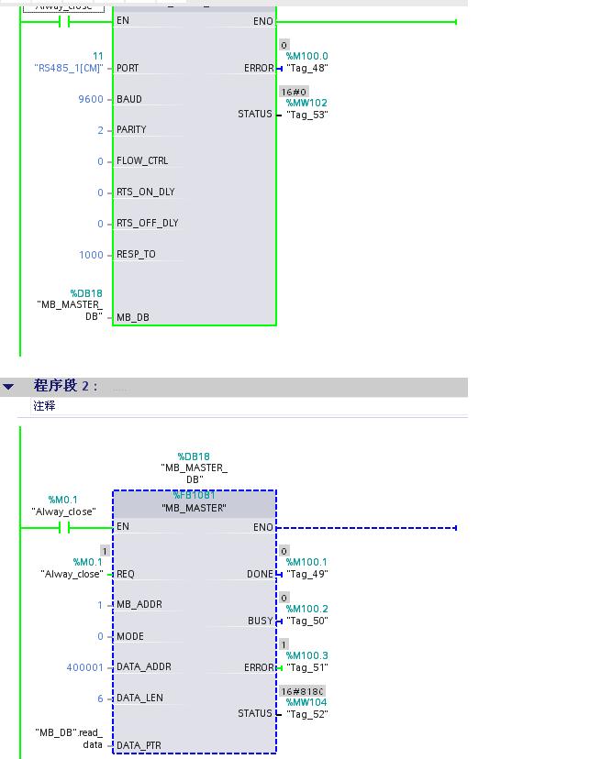
Task: Click the DONE output pin
Action: pyautogui.click(x=260, y=574)
